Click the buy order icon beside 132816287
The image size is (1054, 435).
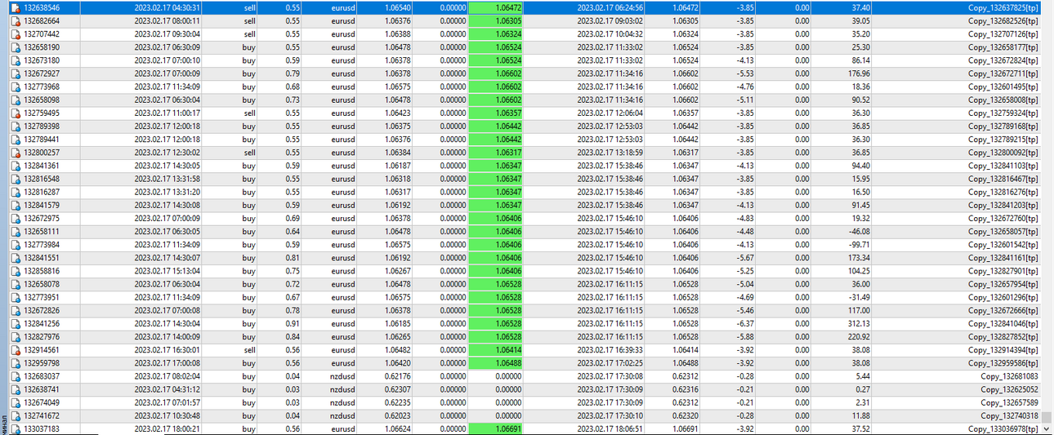16,192
